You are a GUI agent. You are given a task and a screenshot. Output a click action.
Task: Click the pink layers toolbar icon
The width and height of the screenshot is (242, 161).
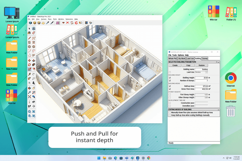point(57,23)
